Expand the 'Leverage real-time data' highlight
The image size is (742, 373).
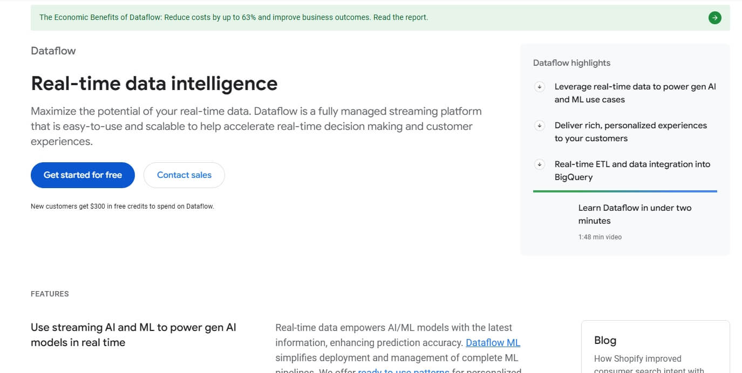click(x=635, y=93)
